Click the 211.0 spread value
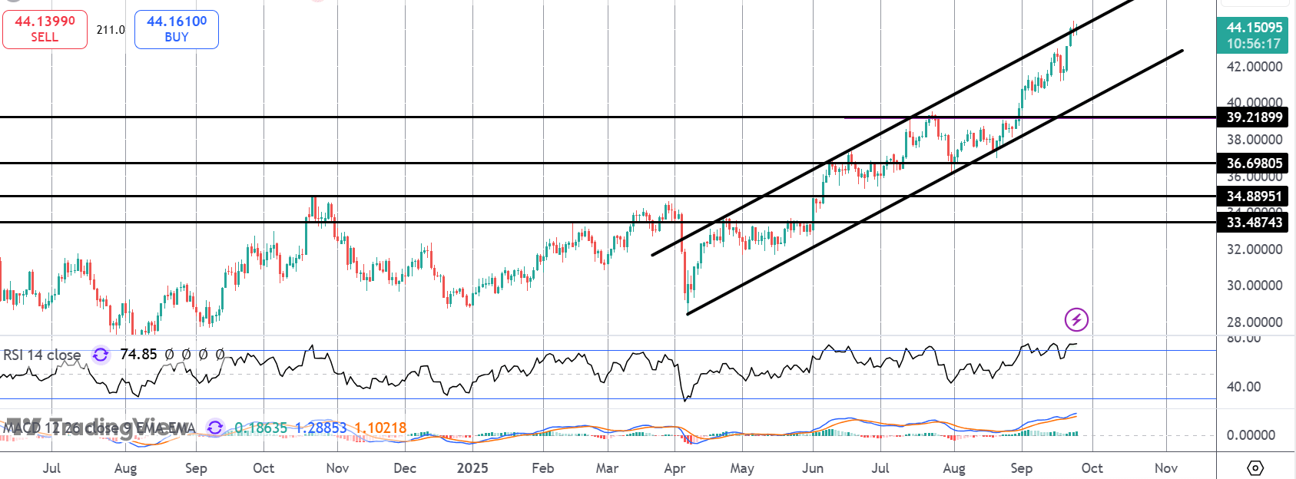 point(111,30)
